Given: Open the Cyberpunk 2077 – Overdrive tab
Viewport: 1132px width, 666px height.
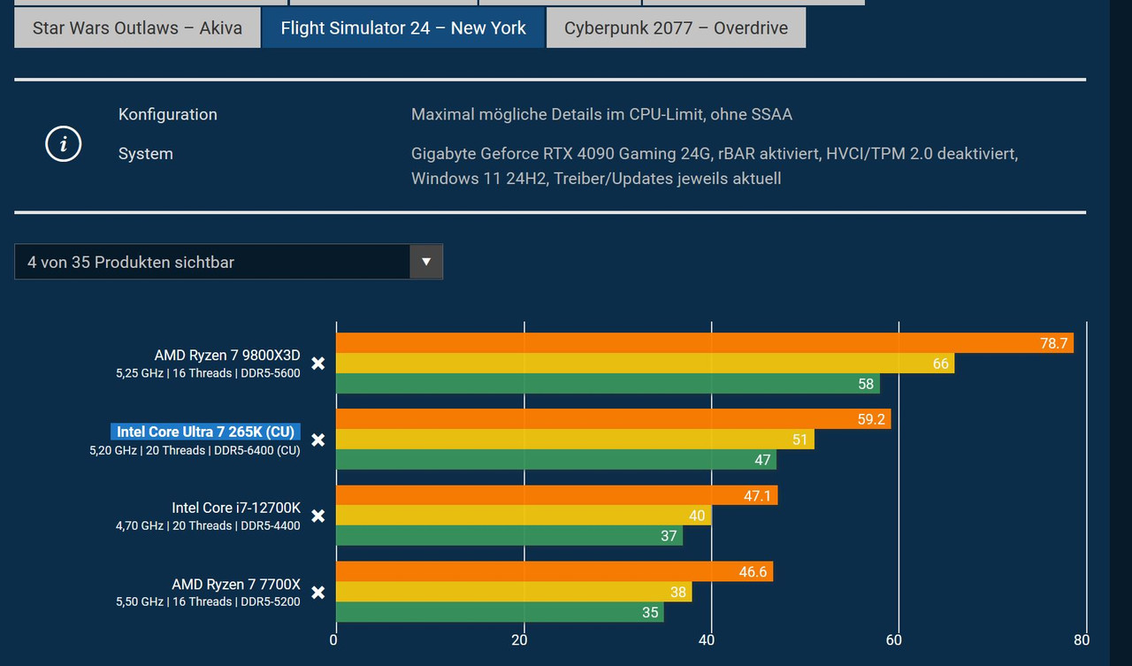Looking at the screenshot, I should click(x=676, y=27).
